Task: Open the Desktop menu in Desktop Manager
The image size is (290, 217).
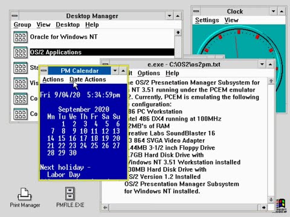Action: pos(68,25)
